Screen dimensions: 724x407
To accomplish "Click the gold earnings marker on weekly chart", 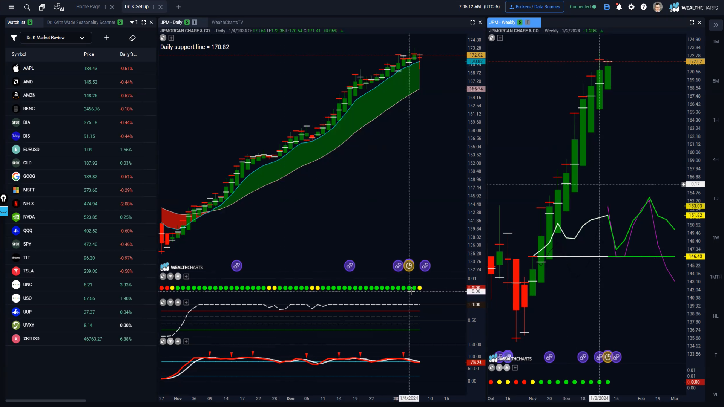I will [607, 357].
